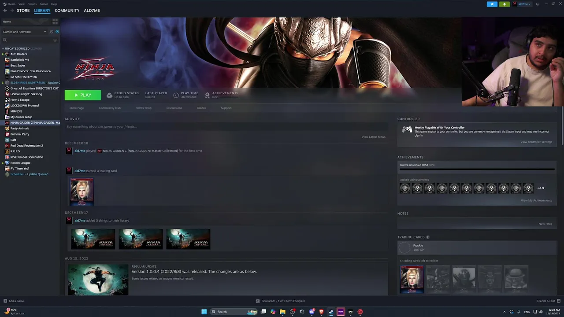
Task: Click the activity say-something input
Action: click(226, 127)
